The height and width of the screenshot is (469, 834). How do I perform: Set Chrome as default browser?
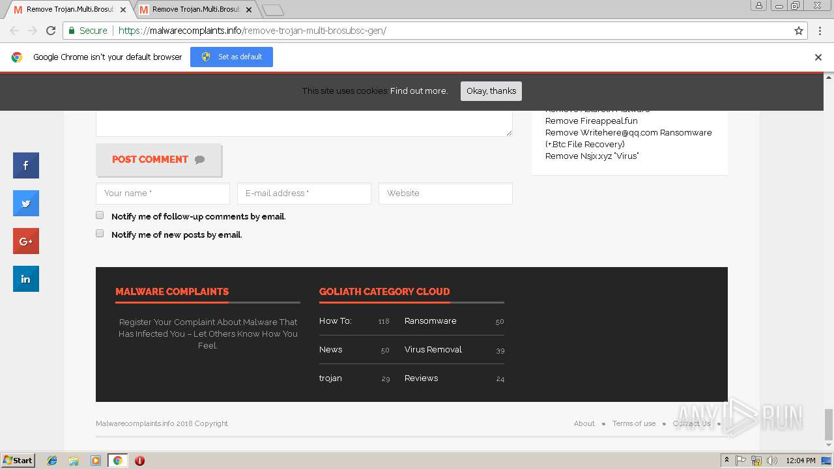pyautogui.click(x=231, y=57)
